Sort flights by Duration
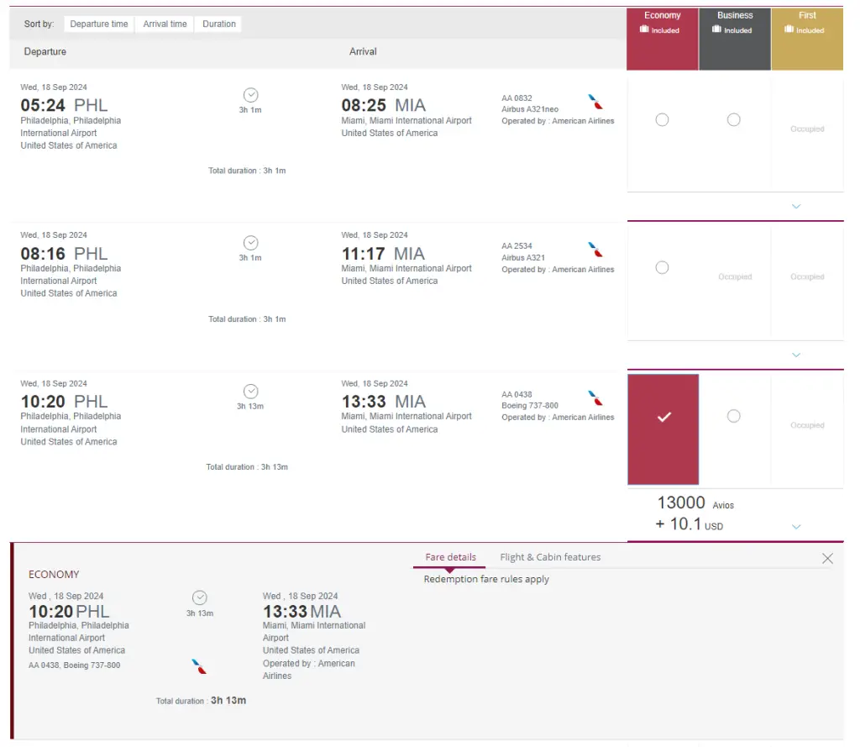860x747 pixels. click(x=219, y=24)
